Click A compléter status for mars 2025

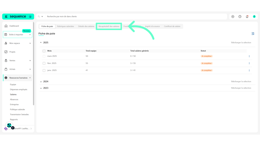207,56
